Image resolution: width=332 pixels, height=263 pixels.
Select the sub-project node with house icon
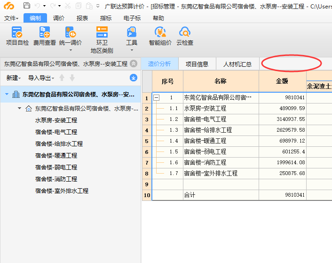tap(81, 109)
